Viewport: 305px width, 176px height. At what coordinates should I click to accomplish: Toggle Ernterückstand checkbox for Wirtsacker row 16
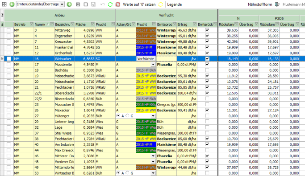click(x=207, y=59)
